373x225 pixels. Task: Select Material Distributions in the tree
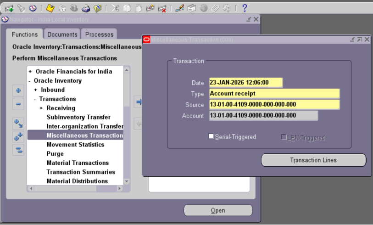(77, 181)
